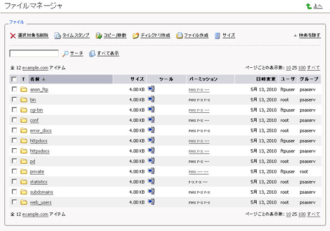This screenshot has height=231, width=330.
Task: Click the show all (すべて表示) icon
Action: (92, 53)
